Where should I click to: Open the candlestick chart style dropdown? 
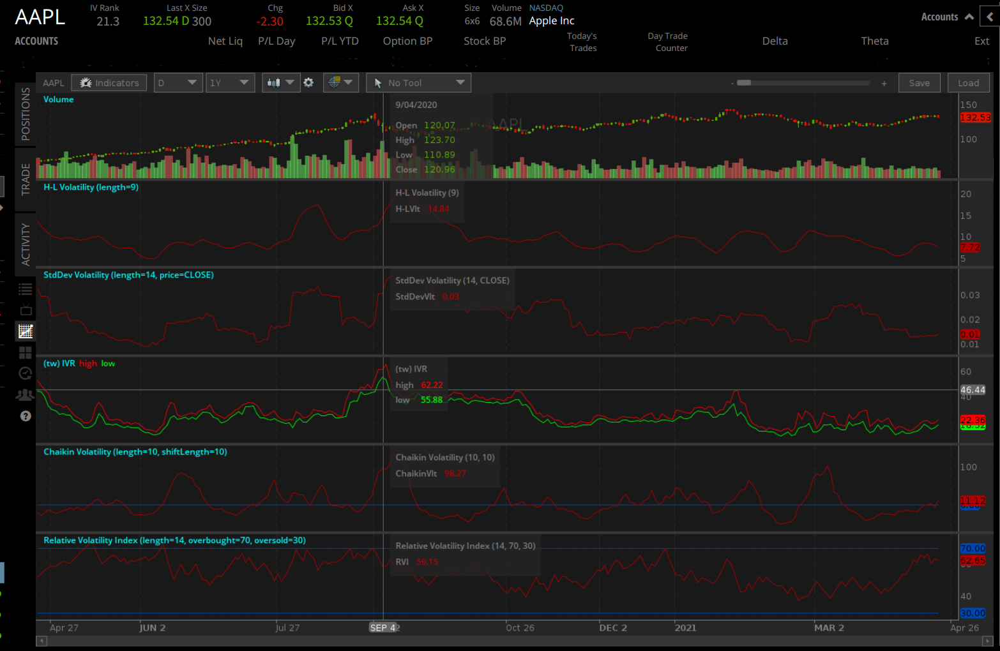click(281, 83)
